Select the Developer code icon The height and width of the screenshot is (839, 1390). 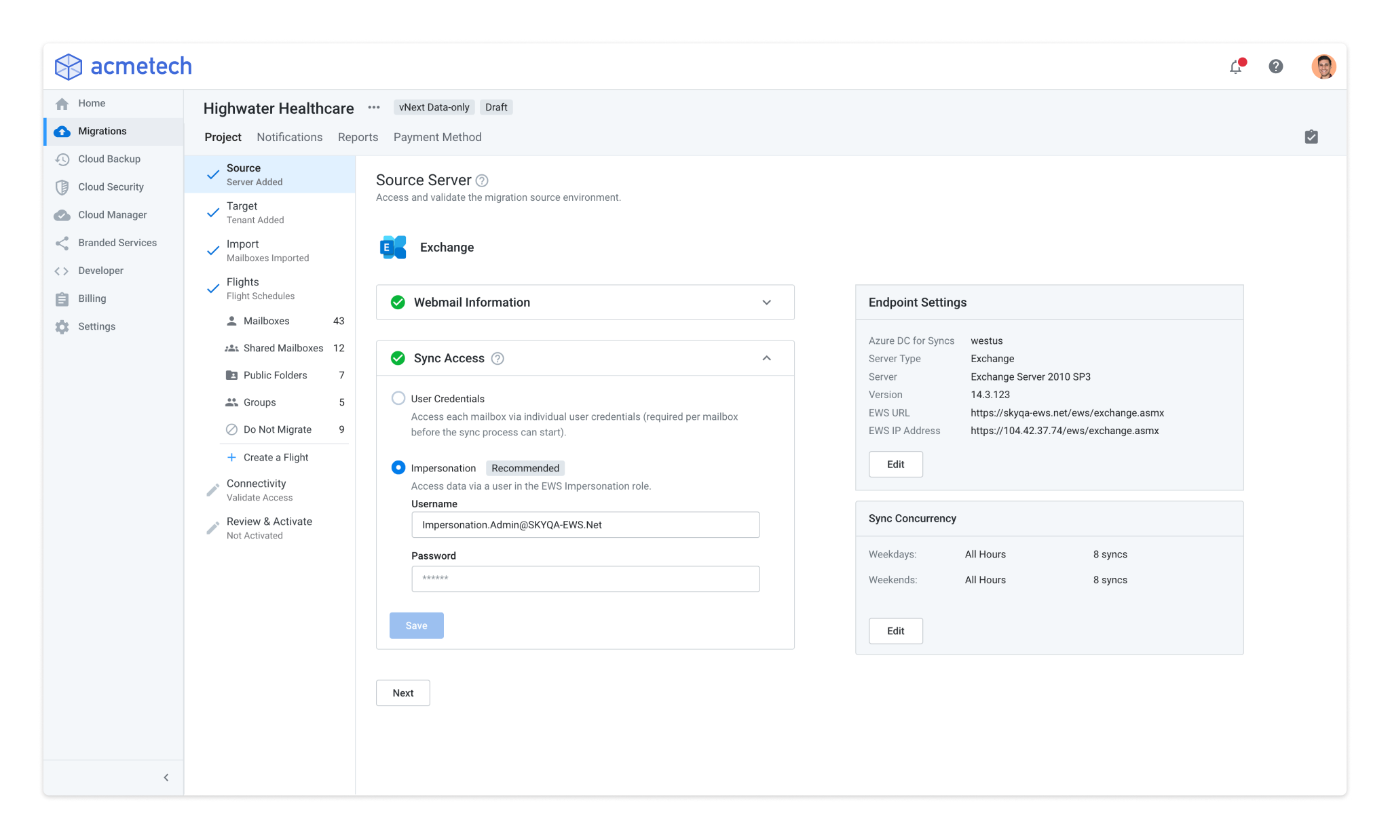62,271
